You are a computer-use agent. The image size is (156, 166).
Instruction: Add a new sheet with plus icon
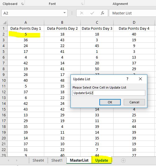(123, 161)
